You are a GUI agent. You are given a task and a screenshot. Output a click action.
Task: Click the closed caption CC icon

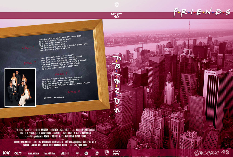[77, 153]
